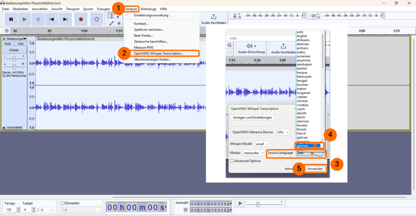
Task: Open the Modus dropdown set to transcribe
Action: [254, 153]
